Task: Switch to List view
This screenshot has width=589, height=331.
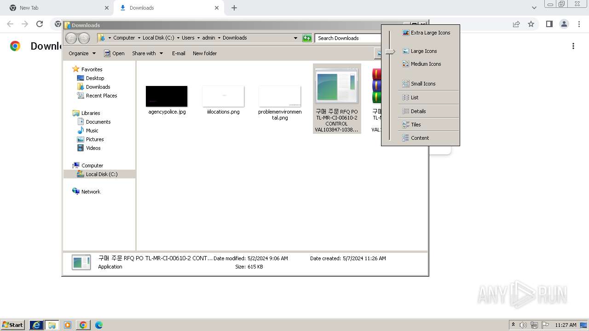Action: click(x=410, y=97)
